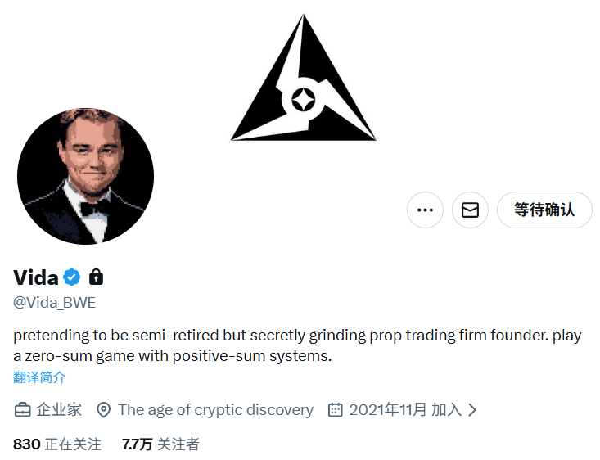600x460 pixels.
Task: Open the 830 正在关注 following list
Action: point(57,444)
